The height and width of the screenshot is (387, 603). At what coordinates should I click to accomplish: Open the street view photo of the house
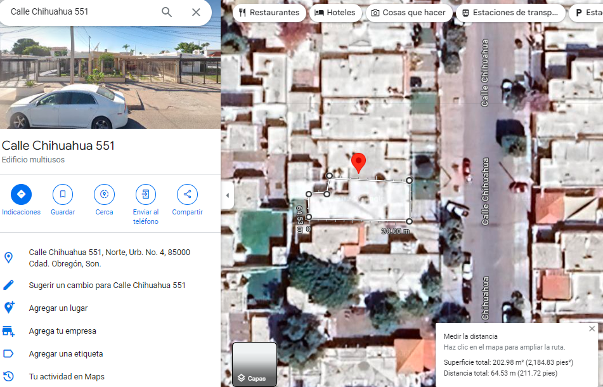[110, 77]
